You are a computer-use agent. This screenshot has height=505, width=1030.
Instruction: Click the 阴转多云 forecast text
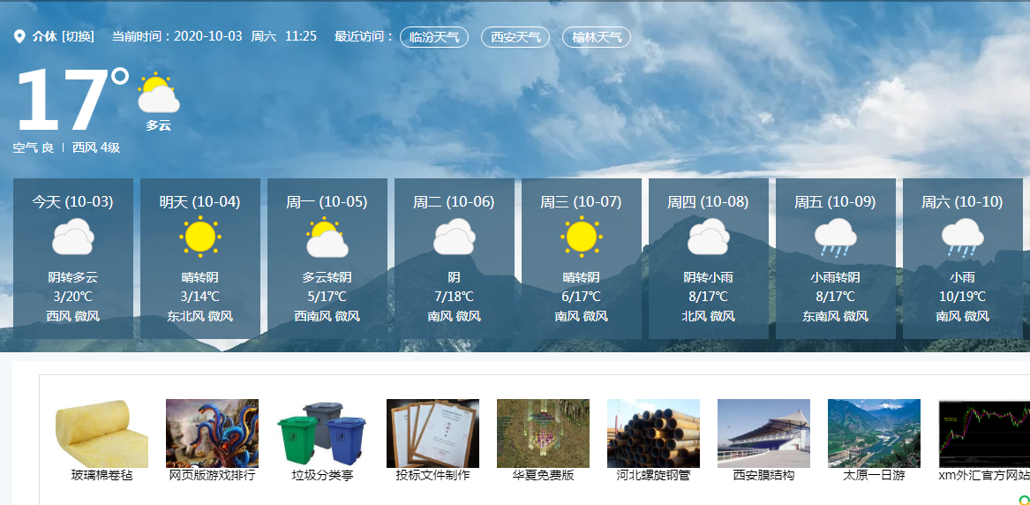pyautogui.click(x=73, y=277)
